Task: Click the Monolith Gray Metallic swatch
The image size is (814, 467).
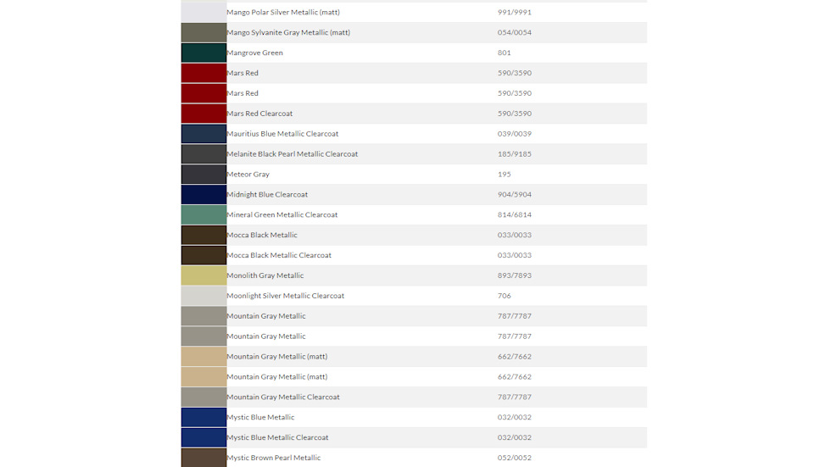Action: tap(203, 275)
